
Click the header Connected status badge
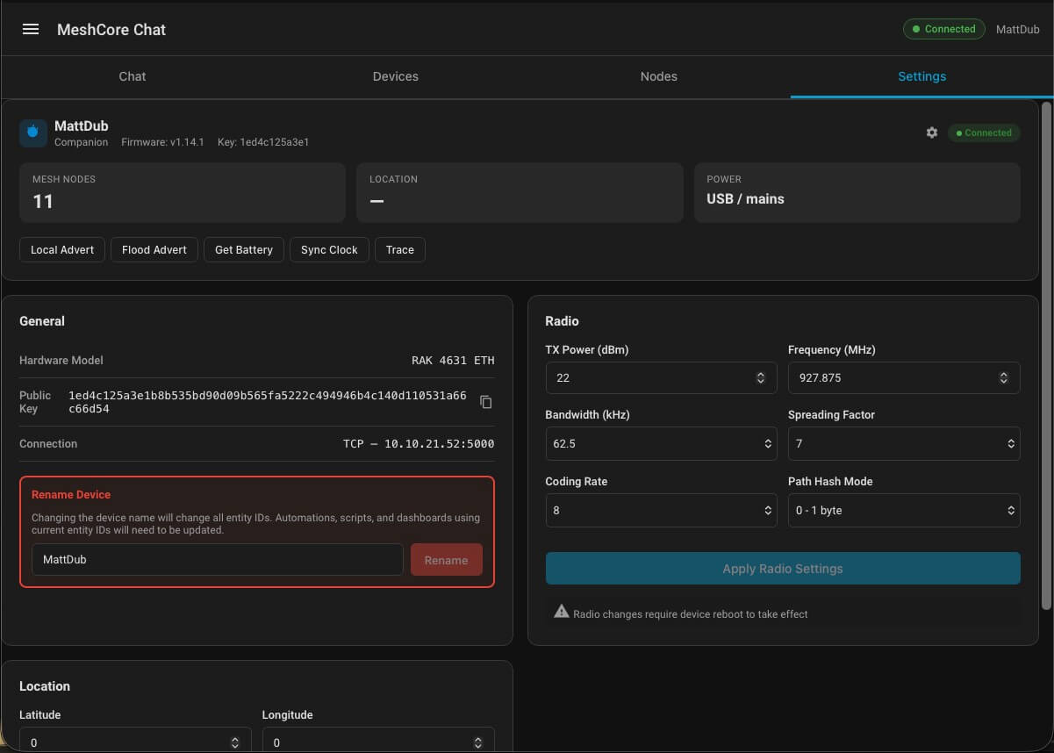943,29
